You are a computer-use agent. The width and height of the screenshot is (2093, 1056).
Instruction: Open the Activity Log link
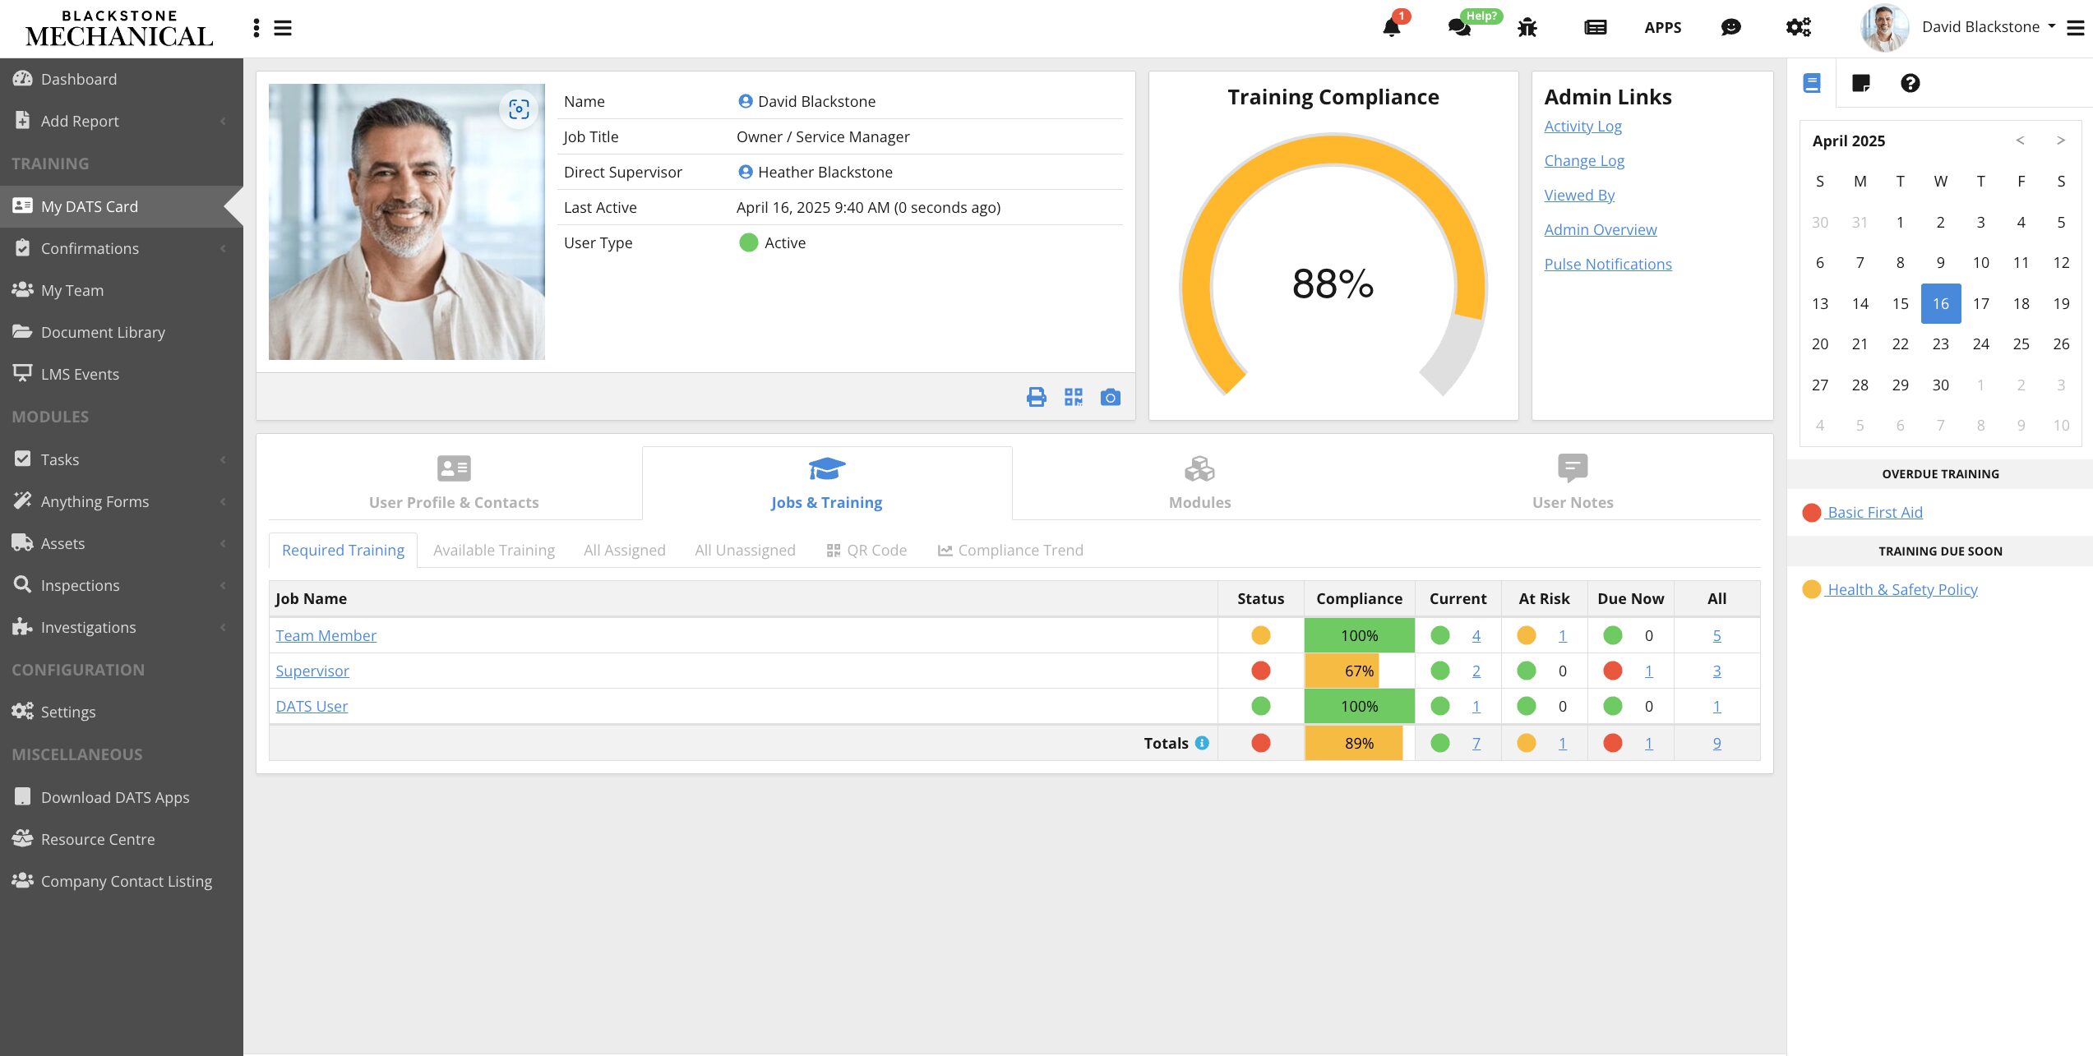(x=1582, y=127)
